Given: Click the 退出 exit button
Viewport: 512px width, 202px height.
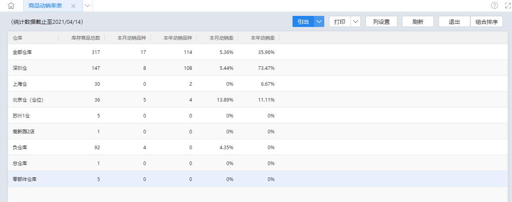Looking at the screenshot, I should [454, 22].
